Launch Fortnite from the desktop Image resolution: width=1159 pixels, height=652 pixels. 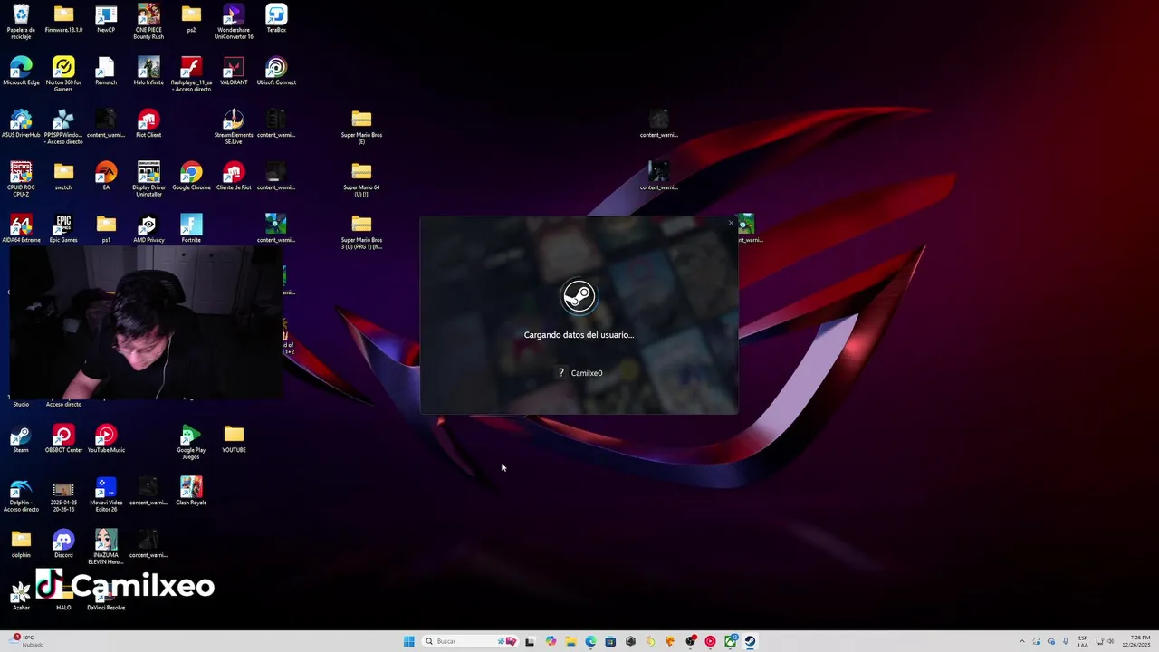[191, 230]
